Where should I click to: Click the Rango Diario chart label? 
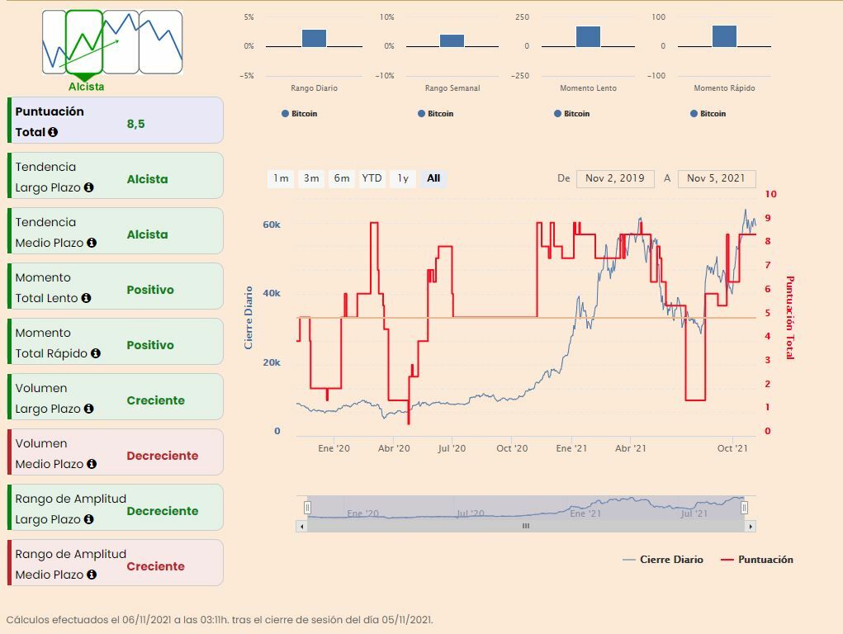[314, 88]
